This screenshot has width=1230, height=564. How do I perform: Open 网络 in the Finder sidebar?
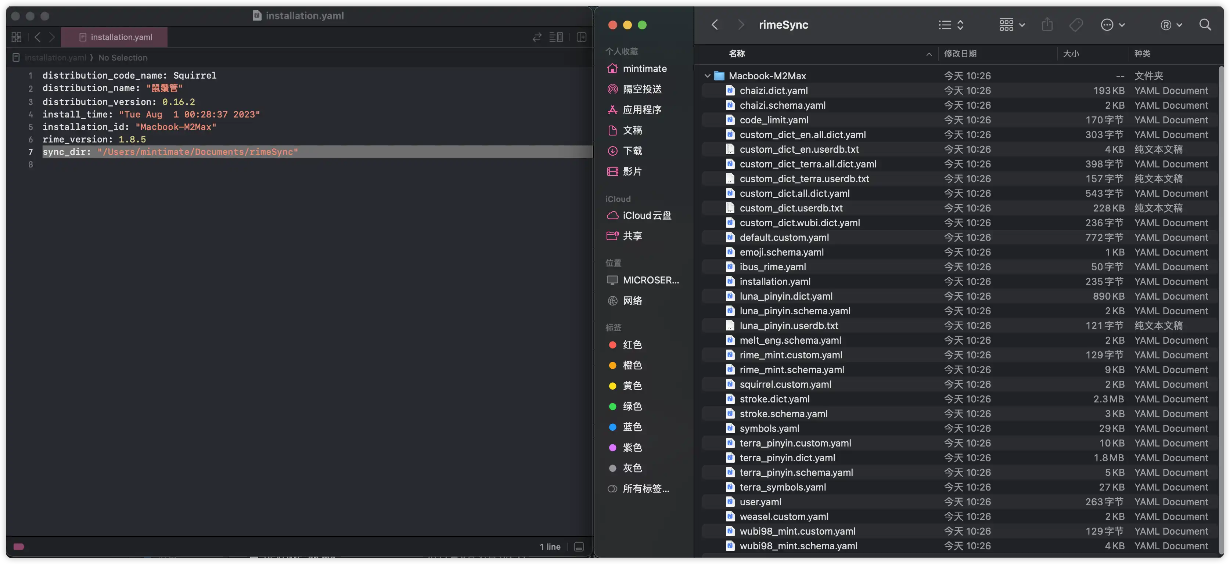[x=625, y=301]
